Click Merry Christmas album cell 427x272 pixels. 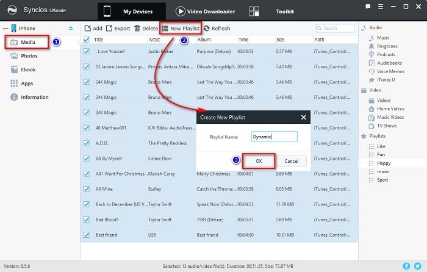[213, 174]
